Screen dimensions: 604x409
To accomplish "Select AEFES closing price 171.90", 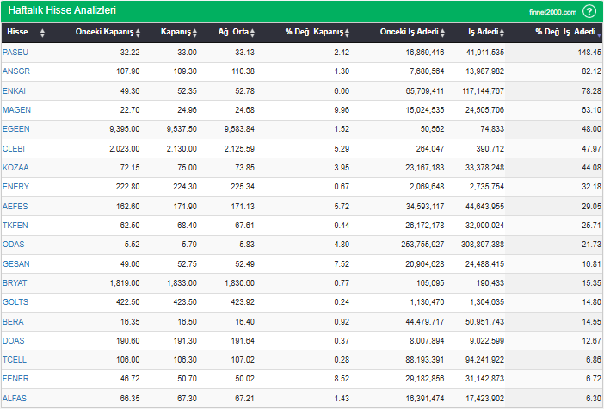I will [x=185, y=207].
